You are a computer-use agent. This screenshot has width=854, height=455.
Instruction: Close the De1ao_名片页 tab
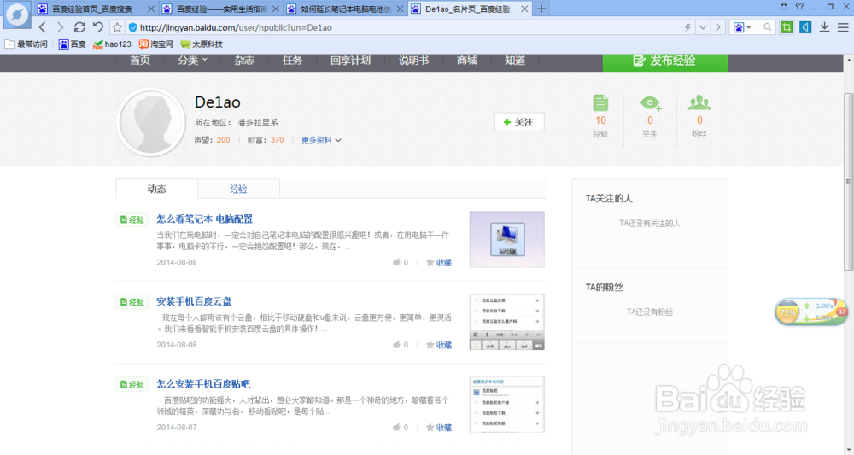click(x=524, y=9)
